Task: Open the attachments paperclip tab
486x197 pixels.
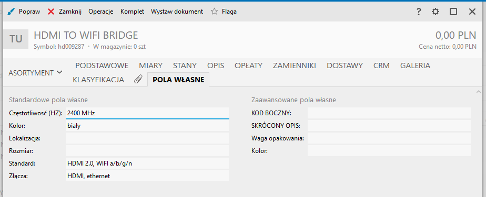Action: click(x=138, y=80)
